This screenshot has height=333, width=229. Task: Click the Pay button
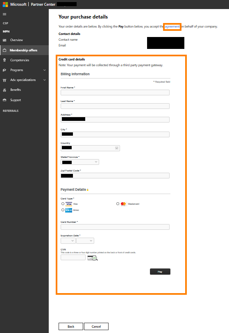160,272
